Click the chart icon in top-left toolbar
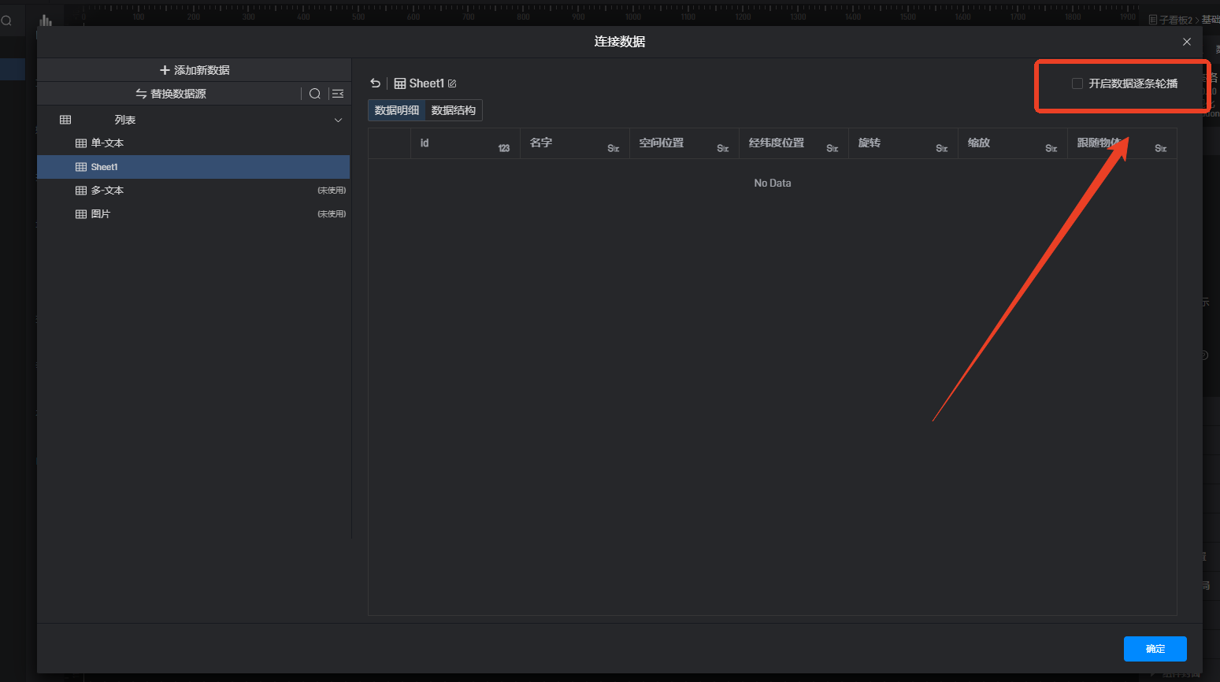Screen dimensions: 1220x682 point(46,20)
